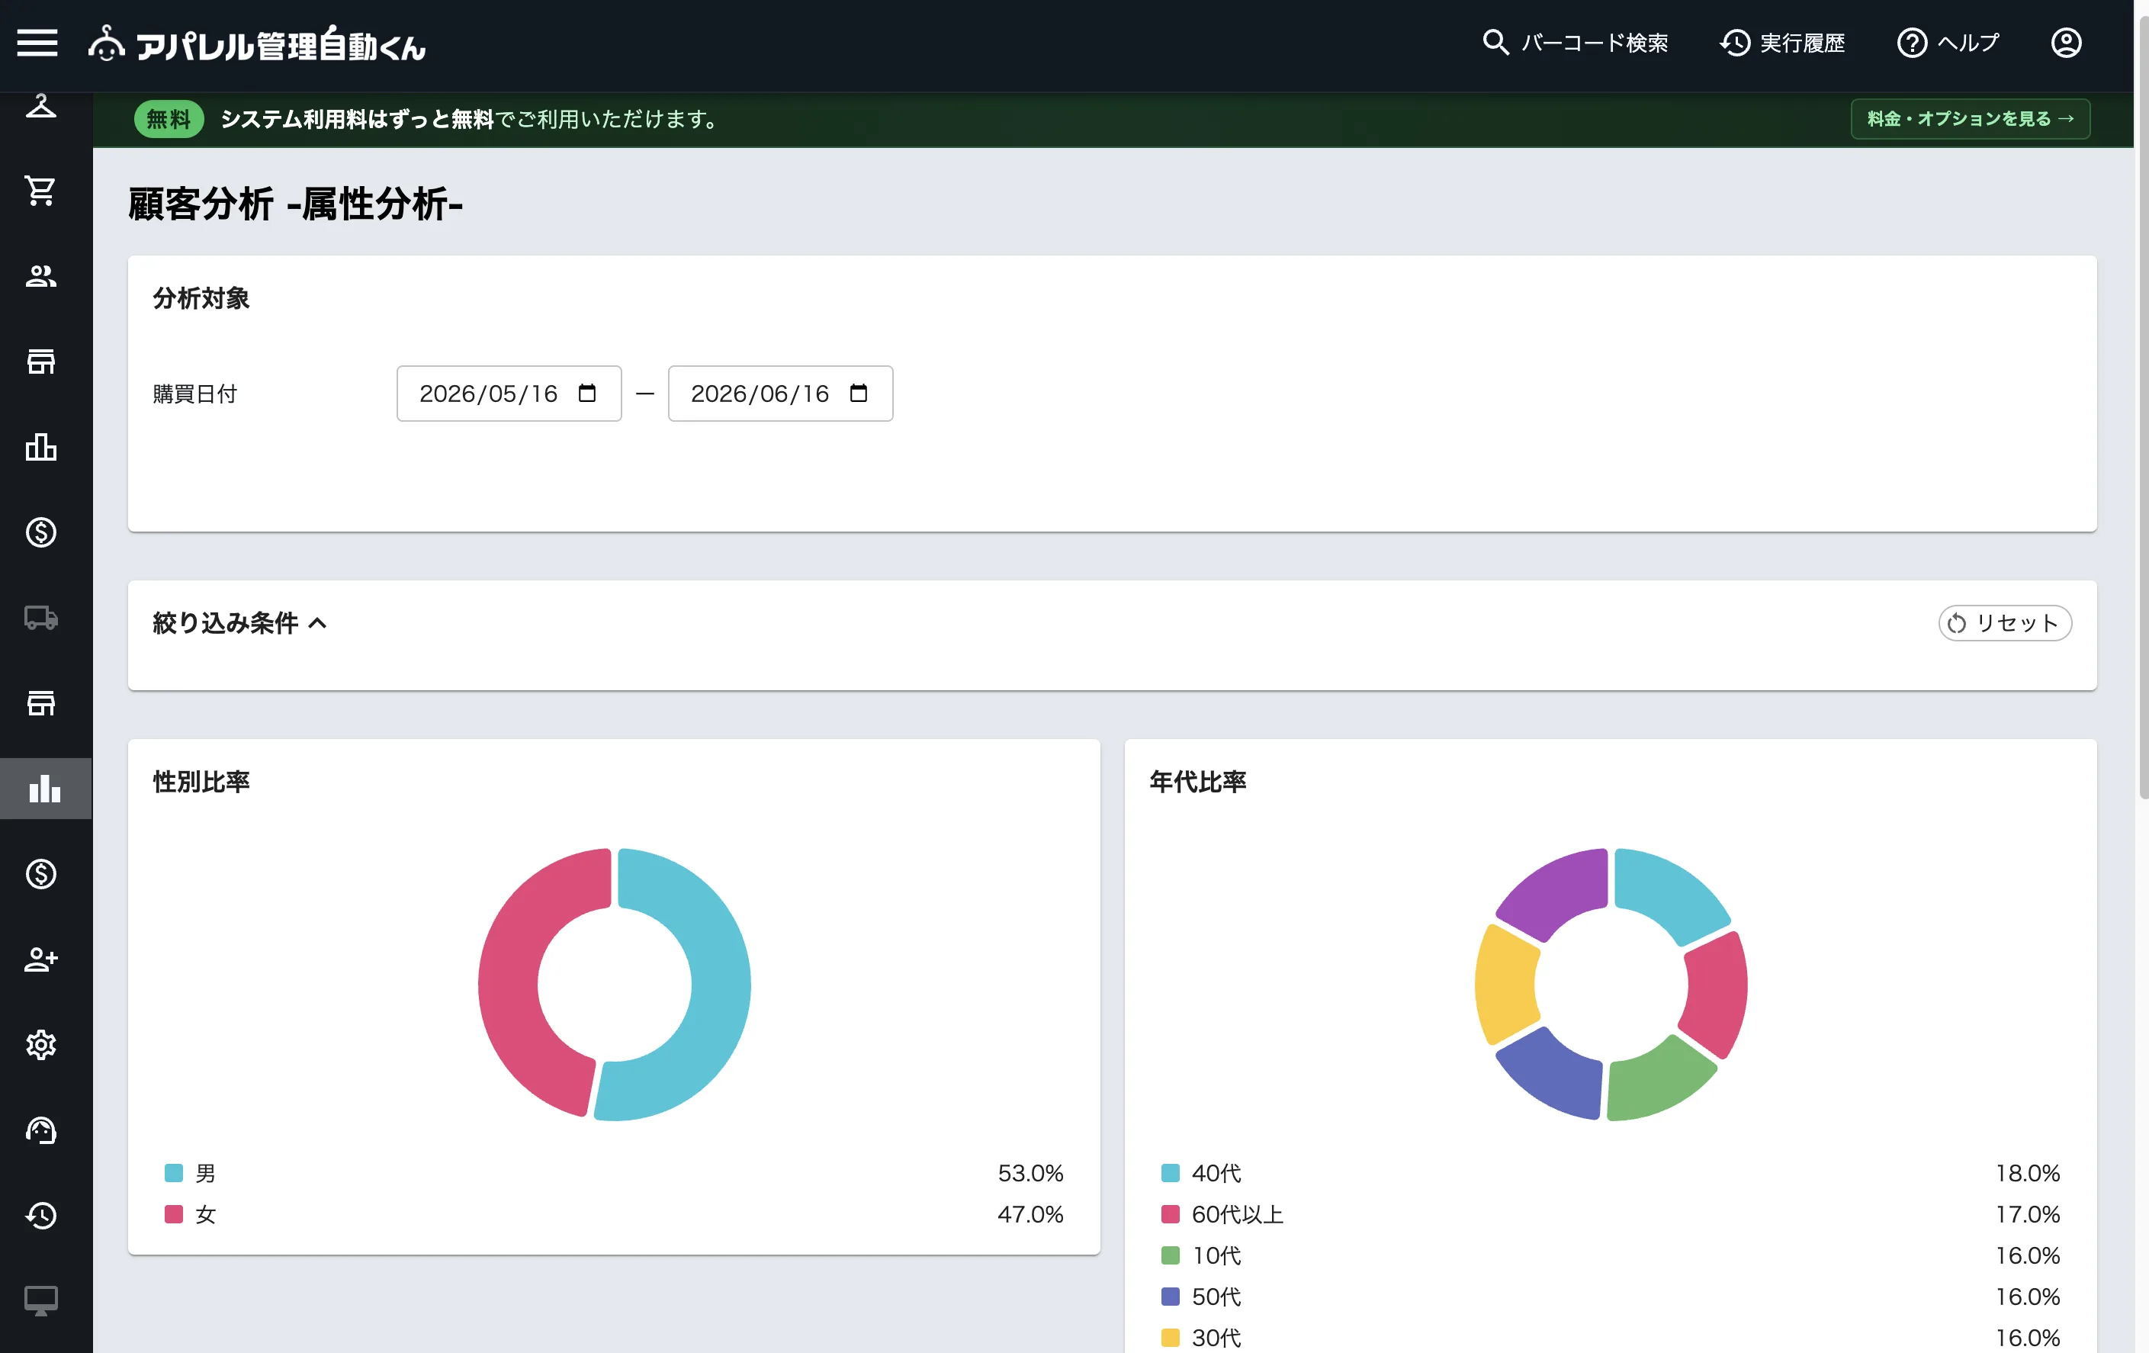The image size is (2149, 1353).
Task: Click the リセット button
Action: (2004, 623)
